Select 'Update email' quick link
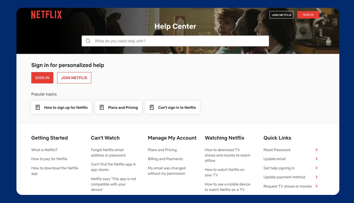Viewport: 354px width, 203px height. pyautogui.click(x=275, y=159)
